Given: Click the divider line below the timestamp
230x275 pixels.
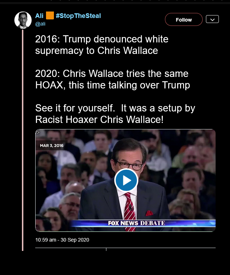Looking at the screenshot, I should coord(125,248).
